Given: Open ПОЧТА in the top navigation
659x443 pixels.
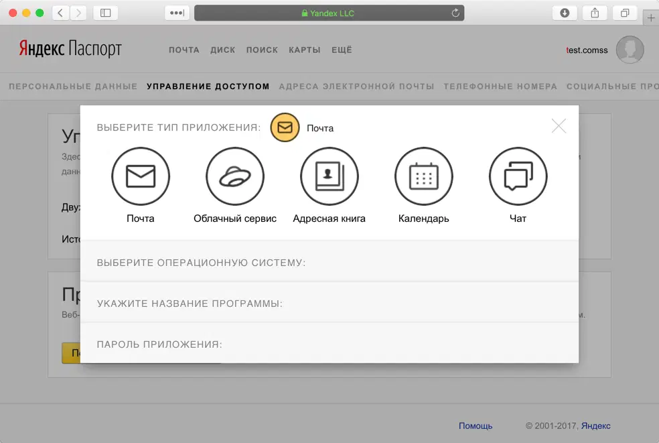Looking at the screenshot, I should (x=184, y=50).
